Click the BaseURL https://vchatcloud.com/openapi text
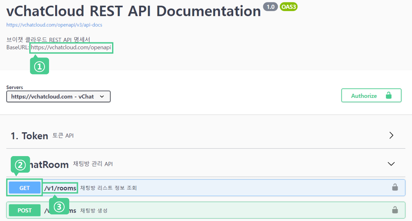This screenshot has height=221, width=412. point(71,48)
